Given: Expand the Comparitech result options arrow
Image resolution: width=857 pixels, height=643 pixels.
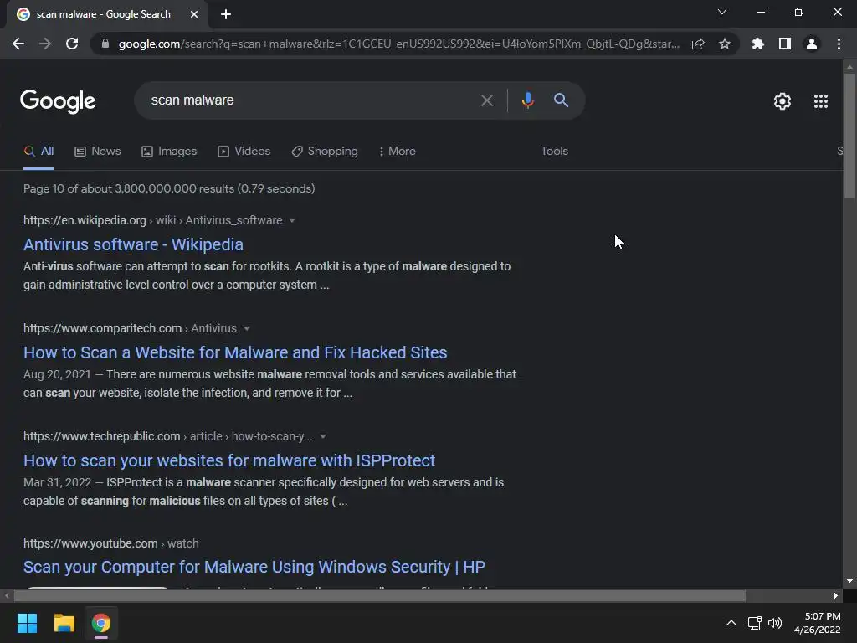Looking at the screenshot, I should [247, 328].
